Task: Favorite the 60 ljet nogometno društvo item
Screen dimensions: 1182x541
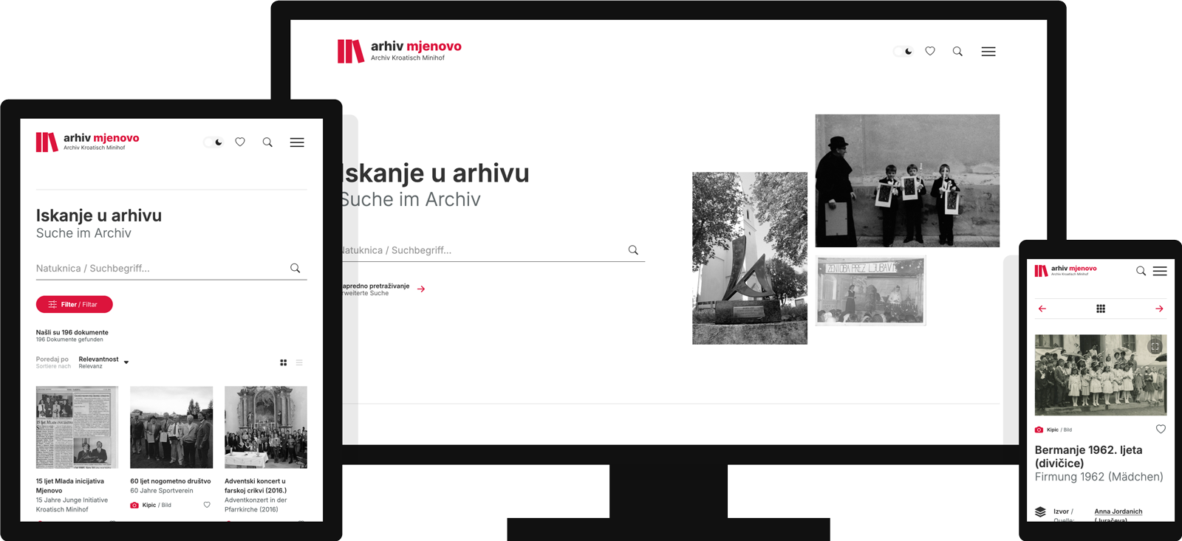Action: point(207,505)
